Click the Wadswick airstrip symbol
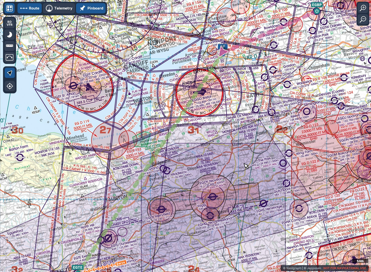The width and height of the screenshot is (371, 272). (x=287, y=84)
